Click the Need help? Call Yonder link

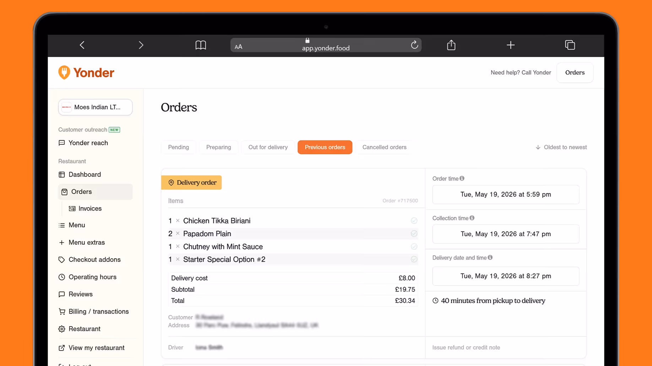tap(521, 72)
